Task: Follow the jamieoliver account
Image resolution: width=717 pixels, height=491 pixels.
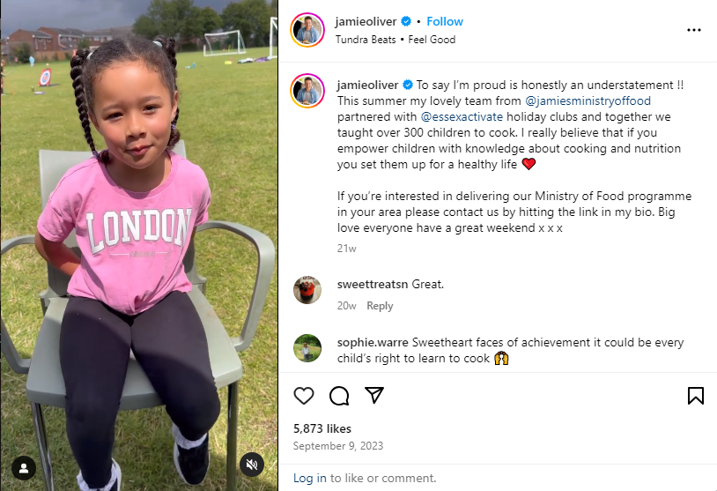Action: coord(445,21)
